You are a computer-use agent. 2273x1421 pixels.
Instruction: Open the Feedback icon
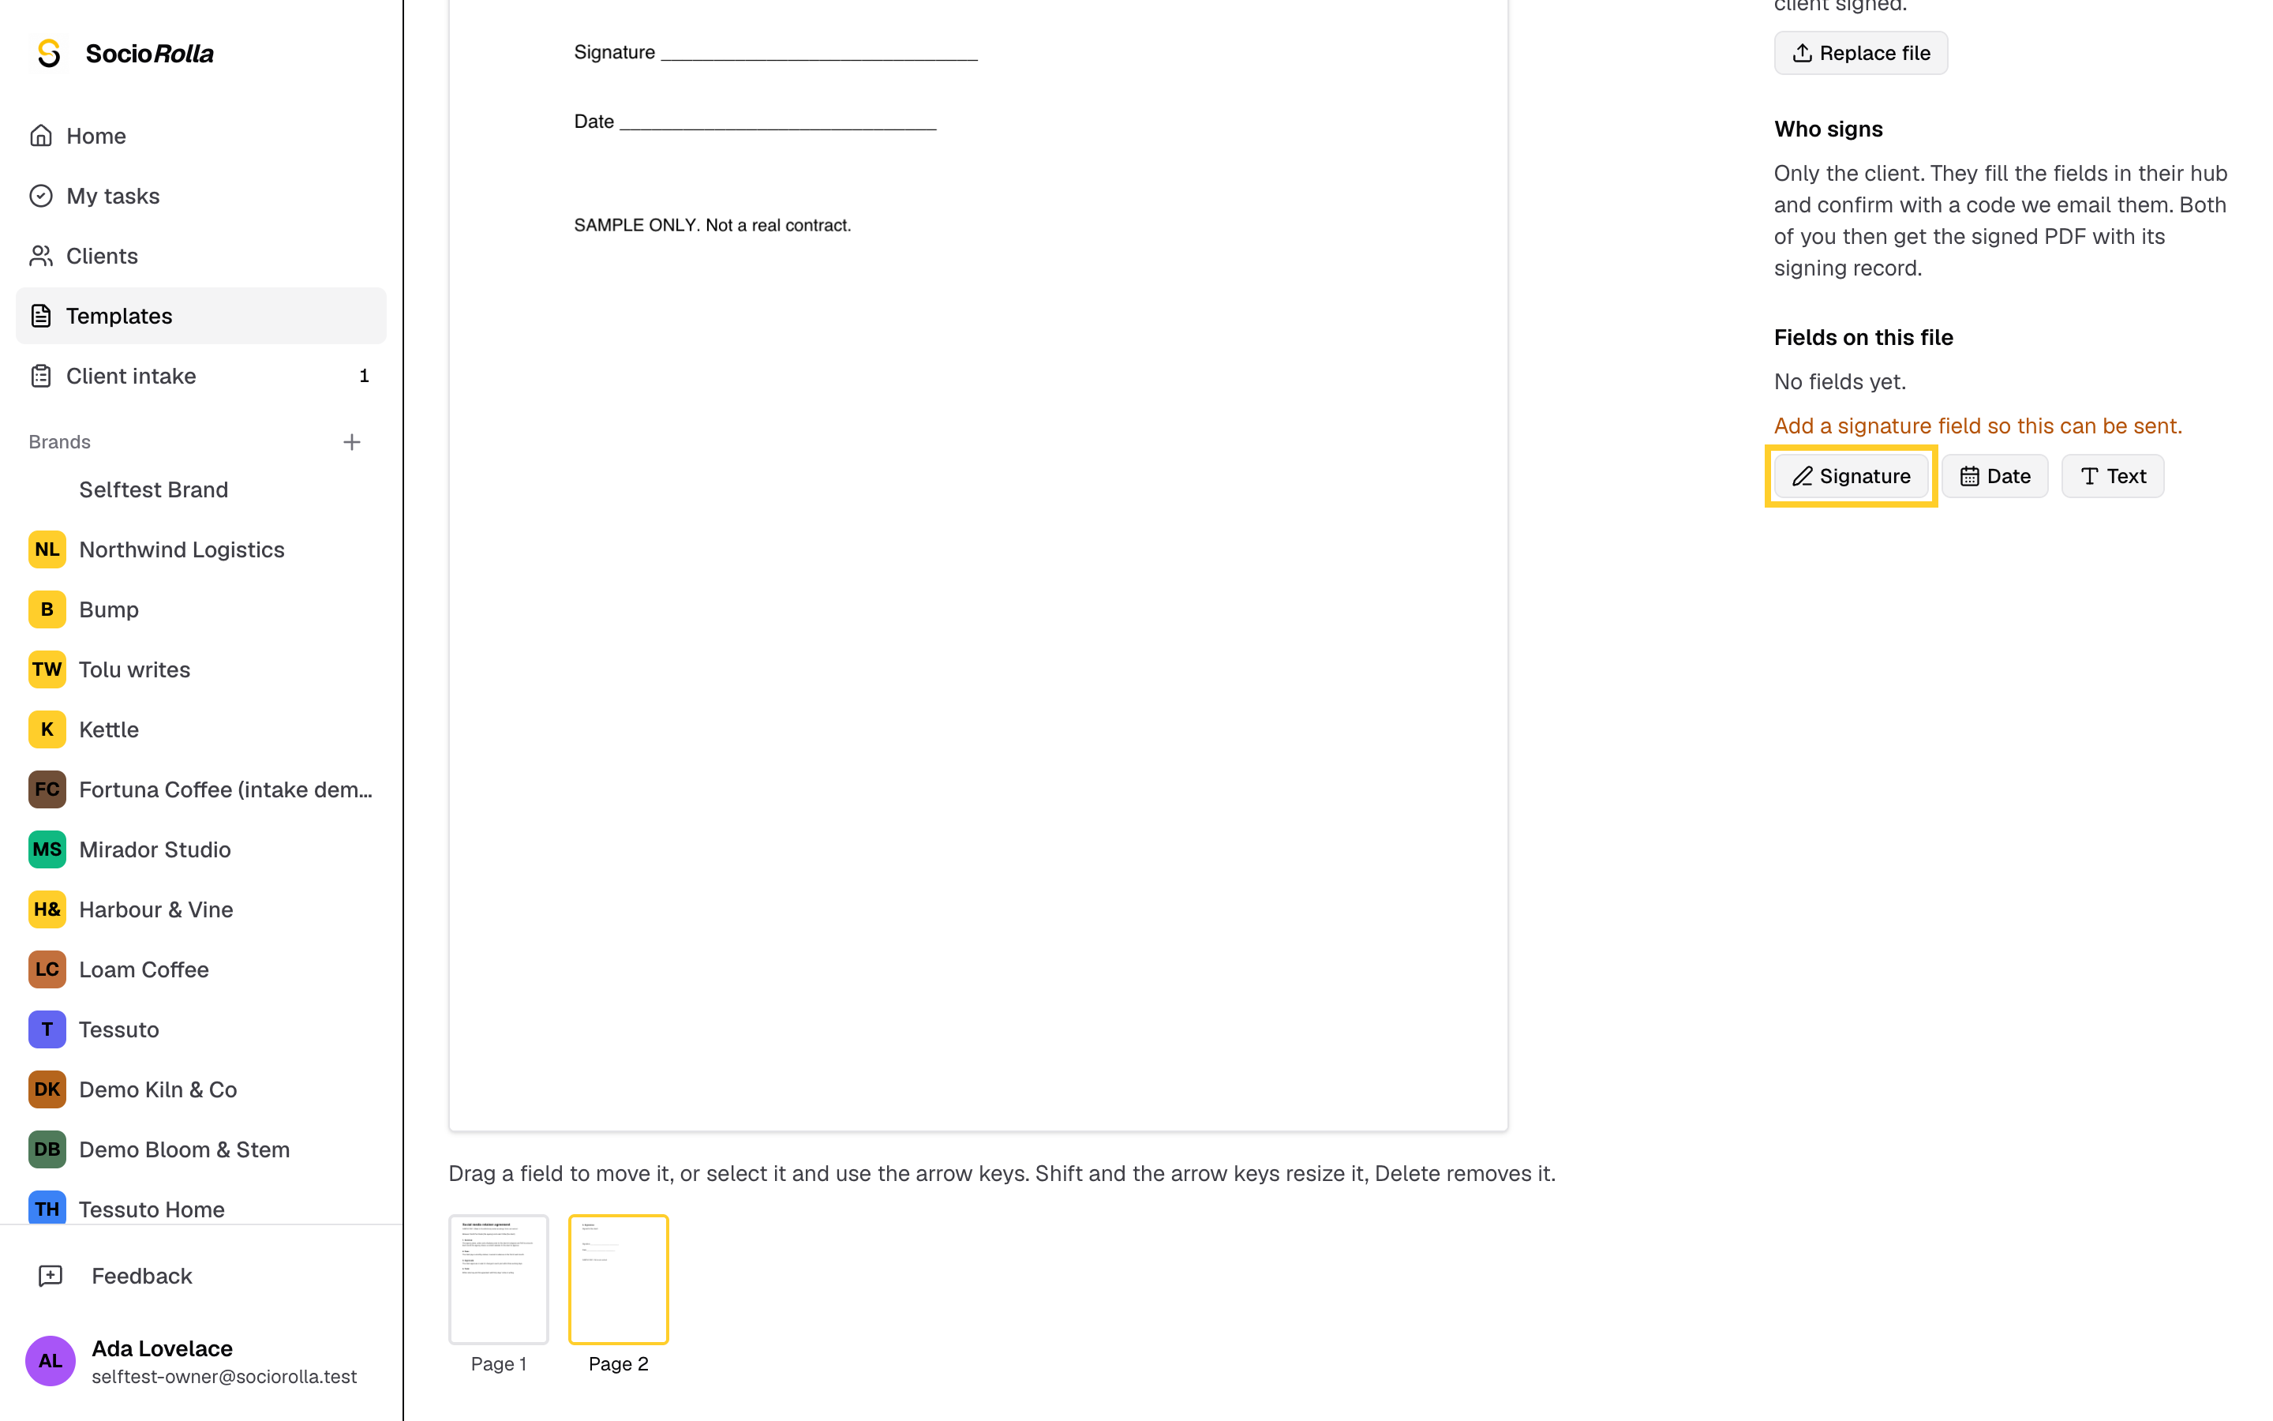[x=50, y=1277]
